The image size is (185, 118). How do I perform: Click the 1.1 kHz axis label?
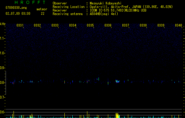[2, 38]
